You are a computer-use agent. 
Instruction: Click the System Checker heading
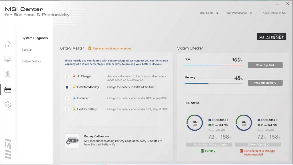(190, 48)
